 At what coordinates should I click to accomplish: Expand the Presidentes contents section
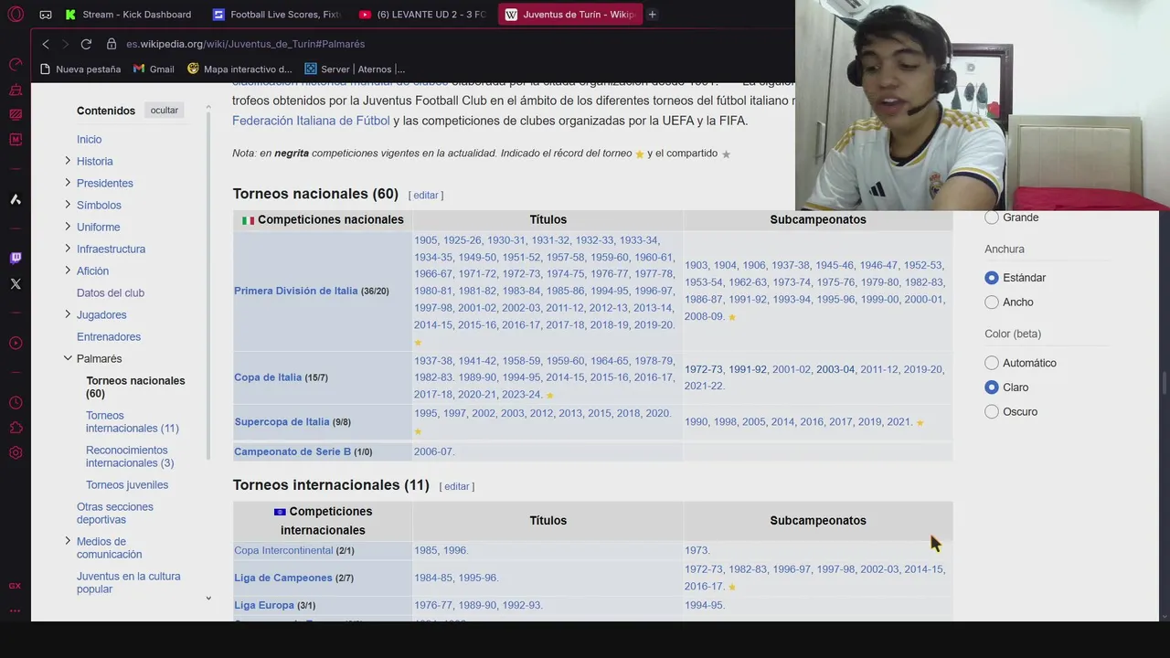click(68, 183)
